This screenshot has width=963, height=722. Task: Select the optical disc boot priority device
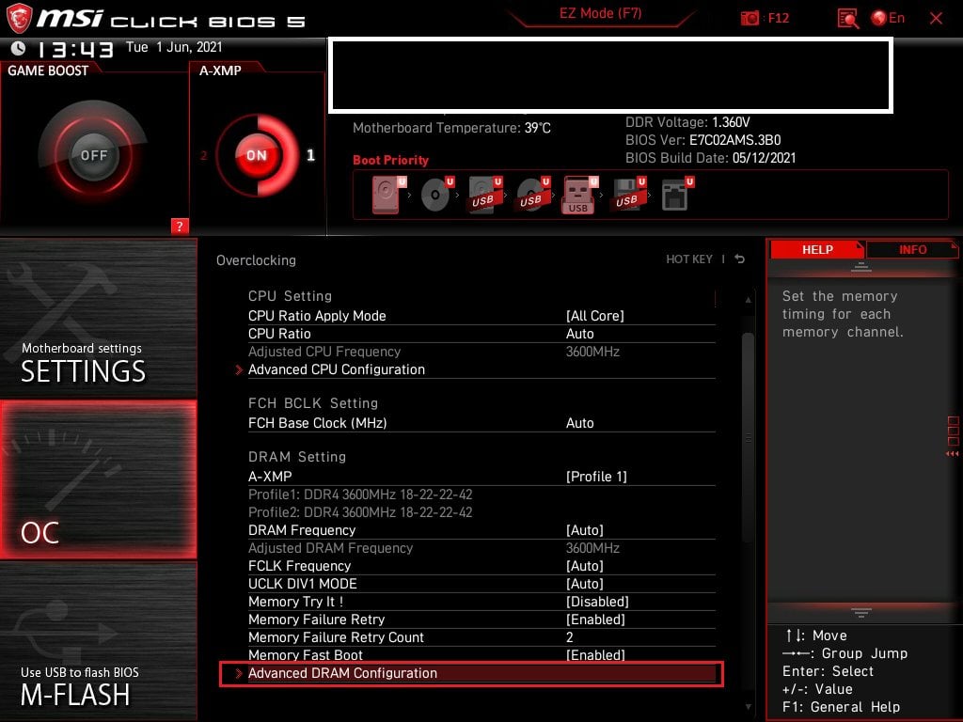click(x=437, y=195)
